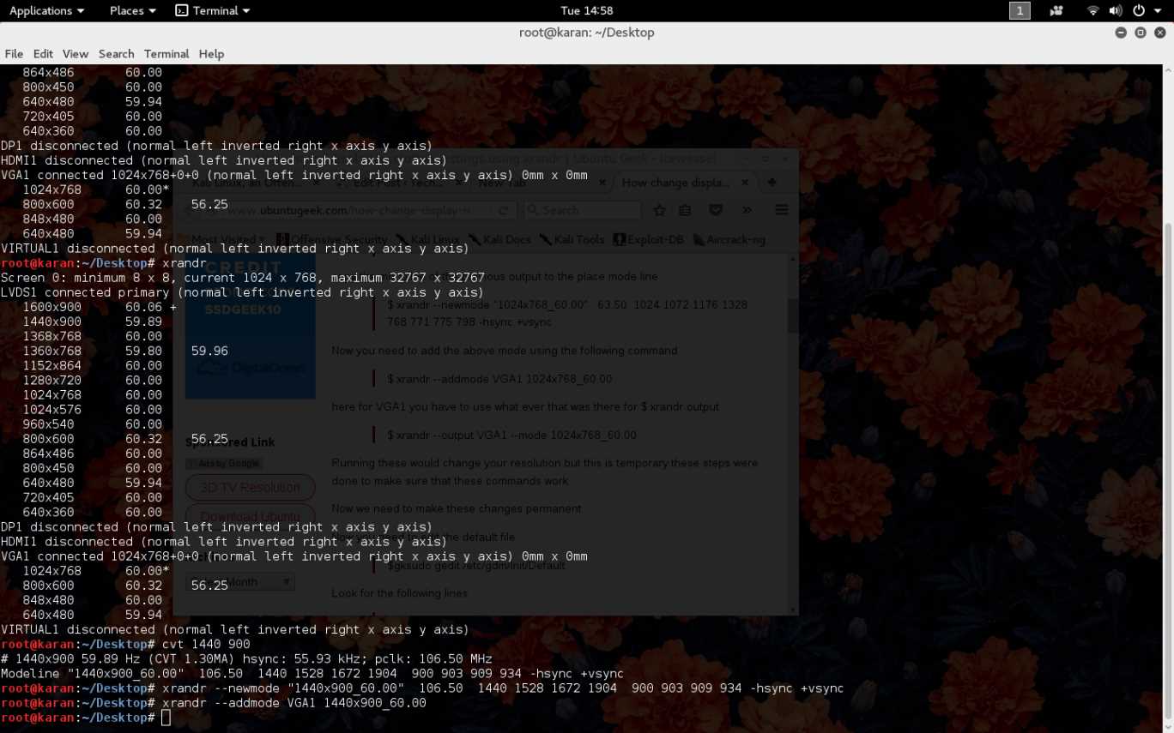This screenshot has width=1174, height=733.
Task: Bookmark this page with the star icon
Action: 660,209
